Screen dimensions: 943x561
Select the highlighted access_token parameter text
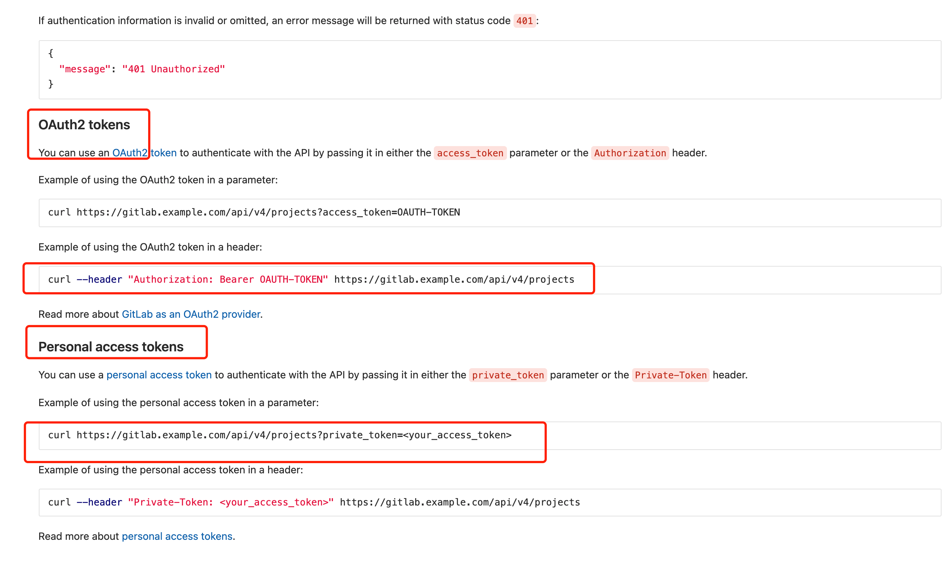[470, 153]
